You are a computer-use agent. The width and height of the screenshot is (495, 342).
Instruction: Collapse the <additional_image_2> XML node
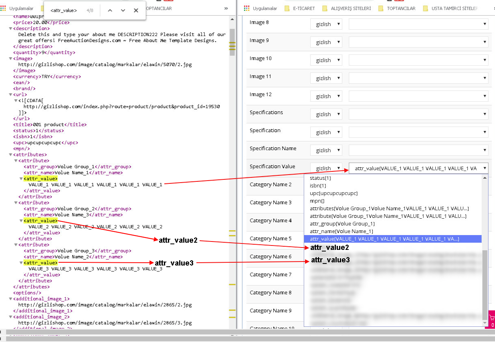click(x=10, y=317)
